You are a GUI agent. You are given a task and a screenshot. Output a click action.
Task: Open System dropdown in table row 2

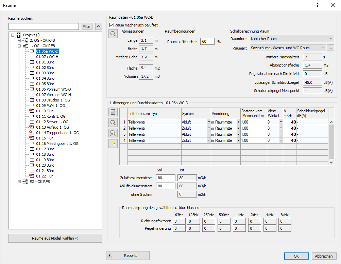209,128
